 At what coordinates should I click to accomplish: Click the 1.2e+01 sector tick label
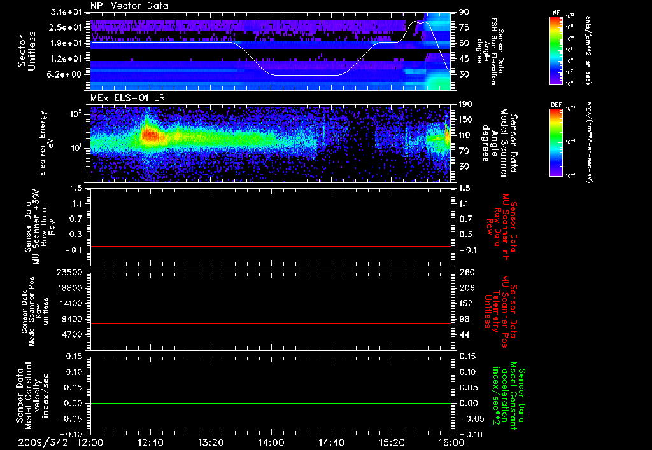click(66, 59)
